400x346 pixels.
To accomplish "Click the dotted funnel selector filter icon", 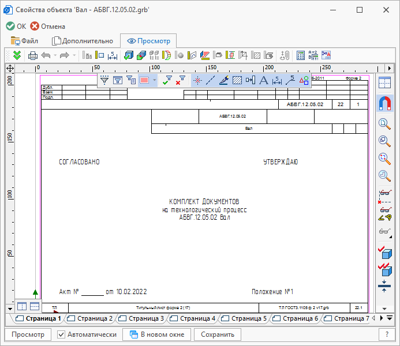I will [104, 80].
